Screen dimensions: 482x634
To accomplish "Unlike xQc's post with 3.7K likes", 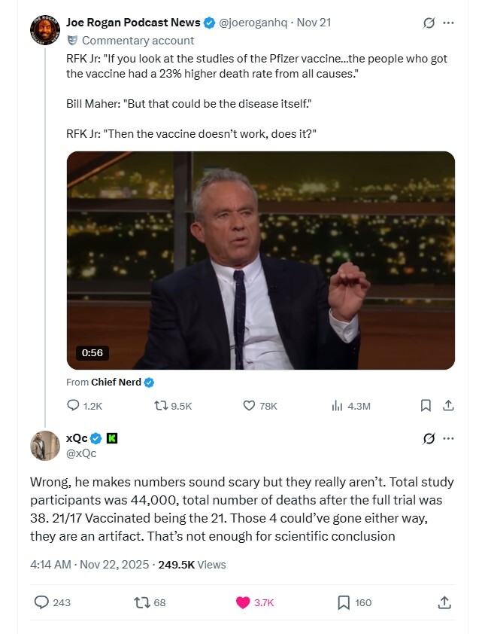I will coord(243,602).
